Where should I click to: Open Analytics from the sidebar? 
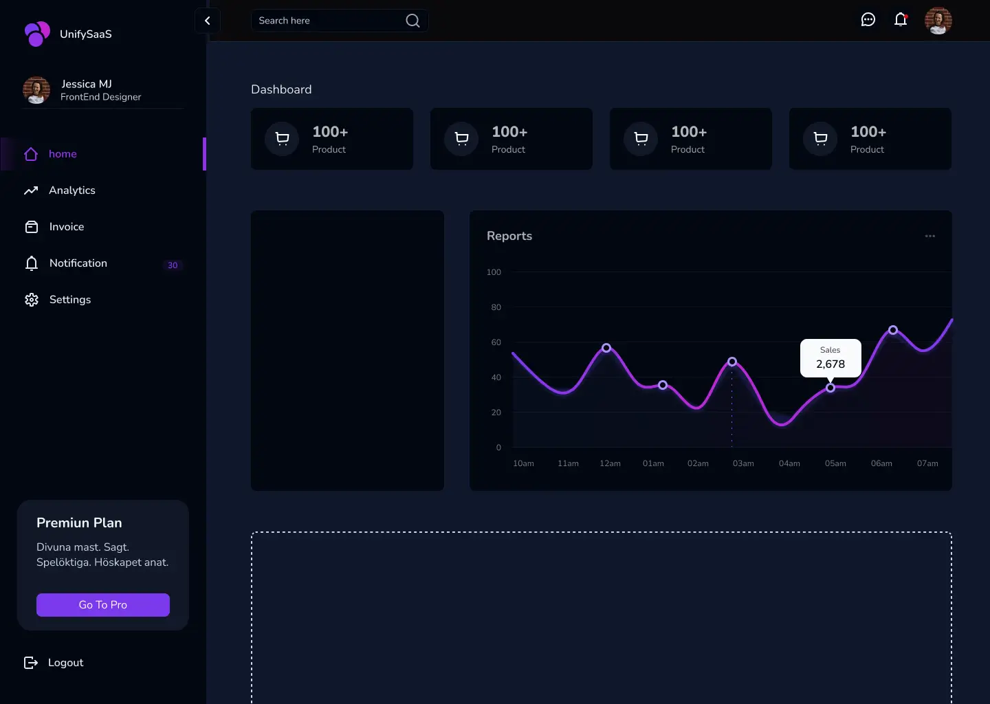71,190
